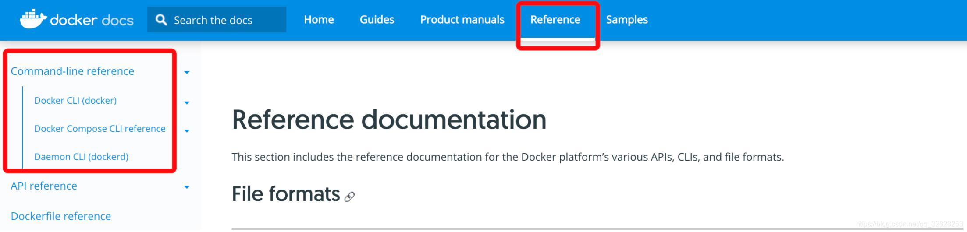
Task: Expand the Docker CLI (docker) arrow
Action: pos(187,103)
